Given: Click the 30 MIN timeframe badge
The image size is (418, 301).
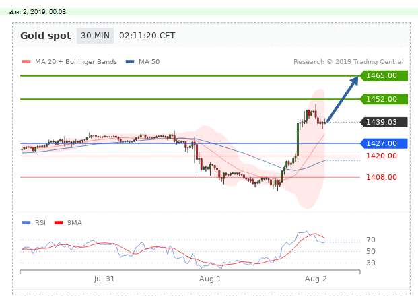Looking at the screenshot, I should click(x=95, y=36).
